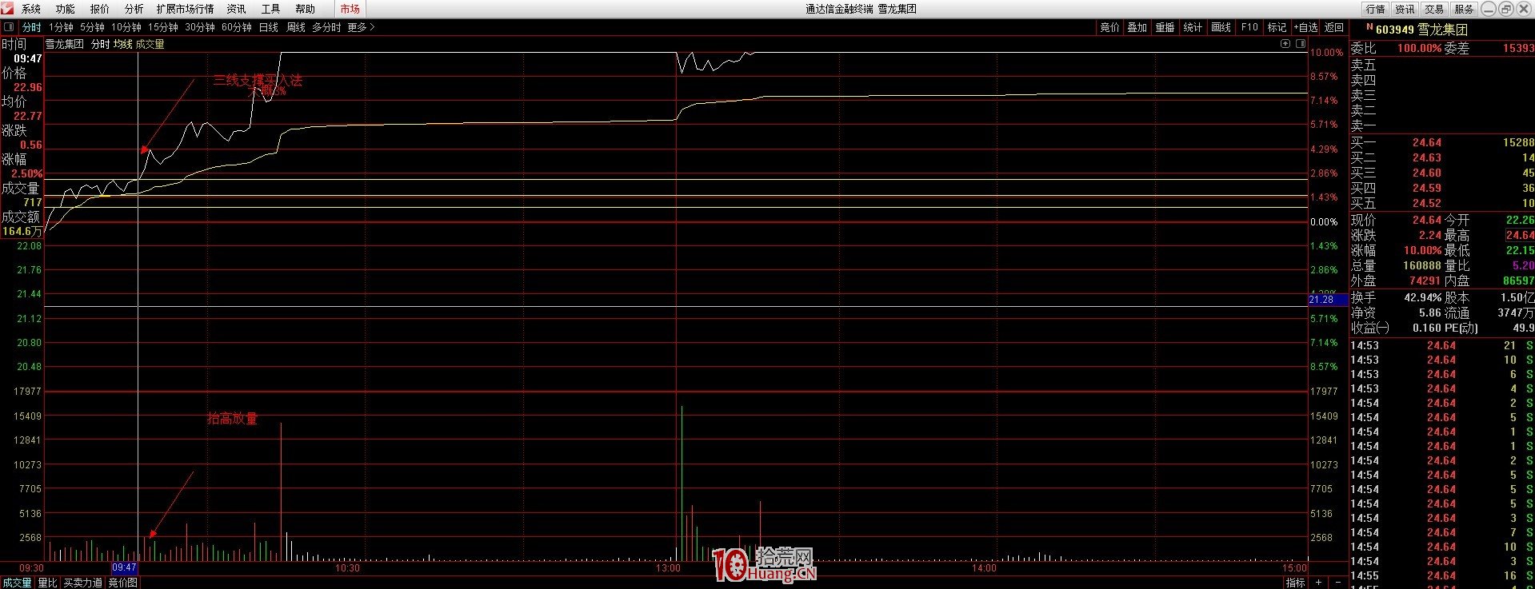Select the 市场 tab

click(350, 9)
